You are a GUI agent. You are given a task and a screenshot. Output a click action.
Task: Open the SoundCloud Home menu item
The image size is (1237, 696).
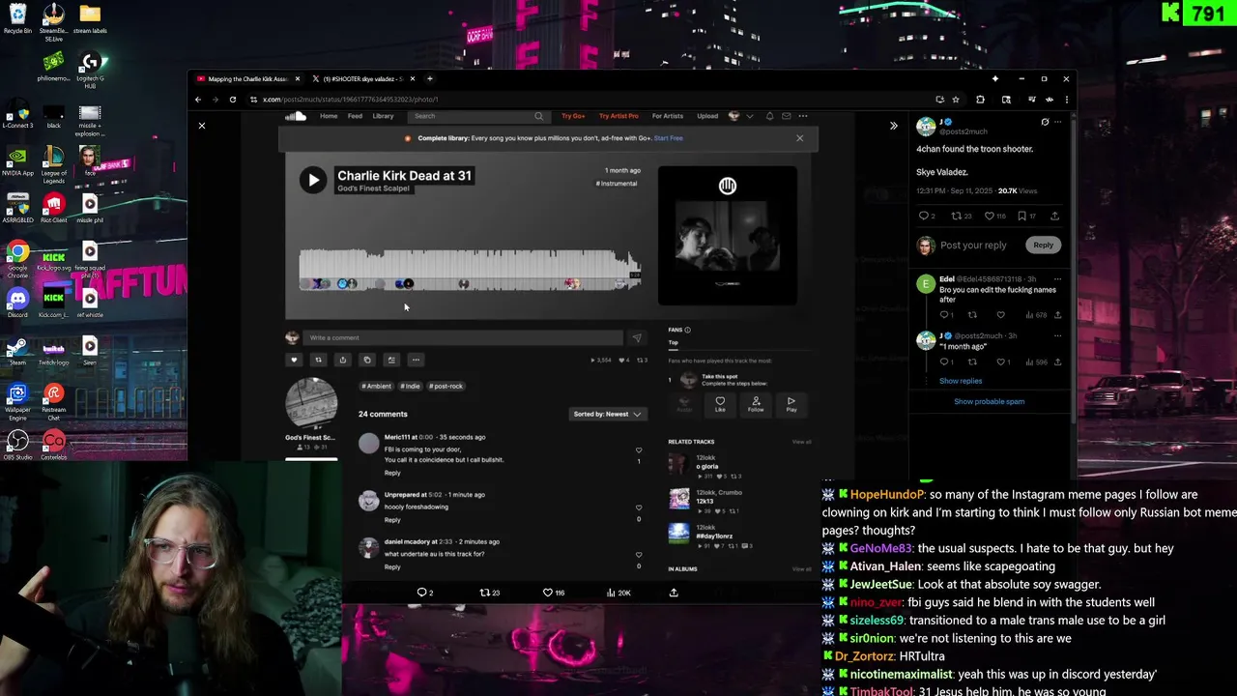pos(329,116)
